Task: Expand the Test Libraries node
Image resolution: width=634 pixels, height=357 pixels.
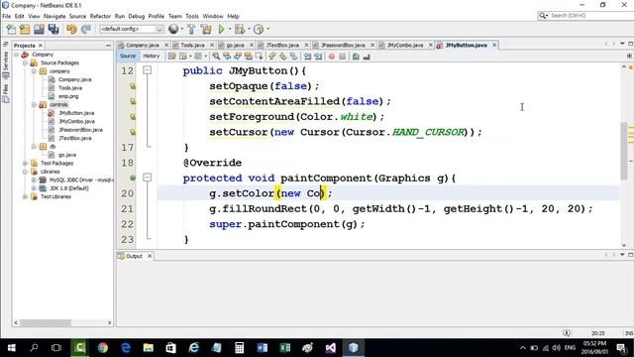Action: click(25, 196)
